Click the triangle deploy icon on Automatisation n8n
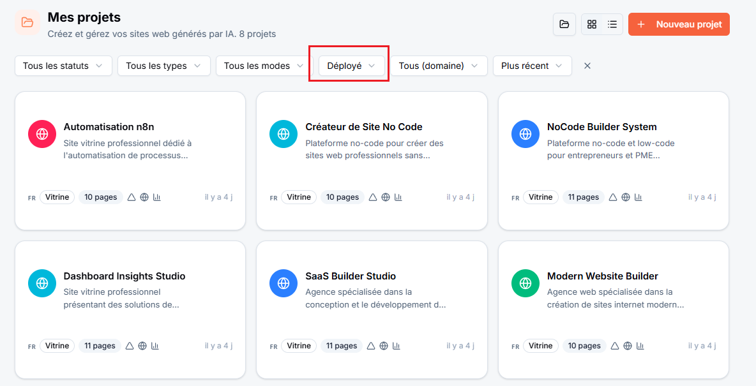Screen dimensions: 756x386 click(x=131, y=197)
